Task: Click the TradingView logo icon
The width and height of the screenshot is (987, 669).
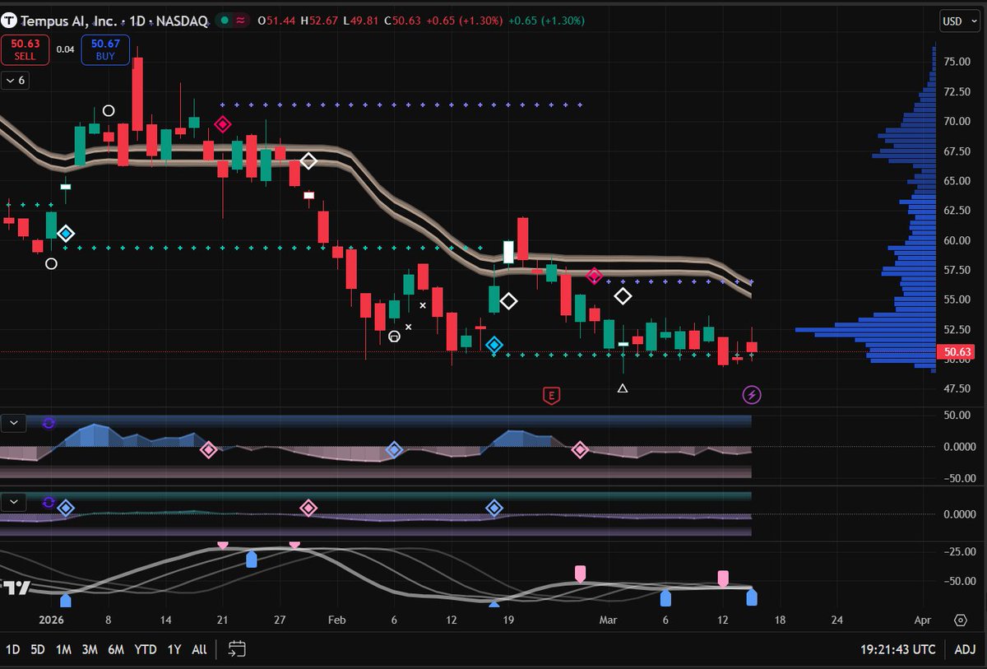Action: point(16,588)
